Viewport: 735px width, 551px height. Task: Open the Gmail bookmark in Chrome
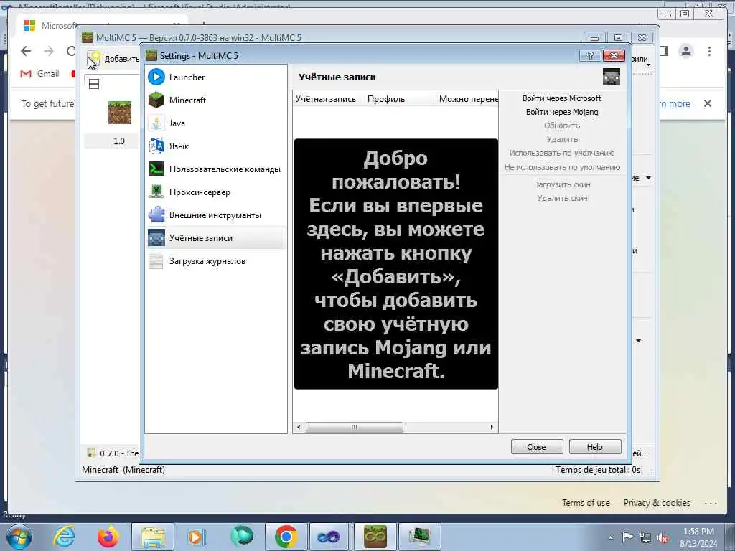pos(40,74)
